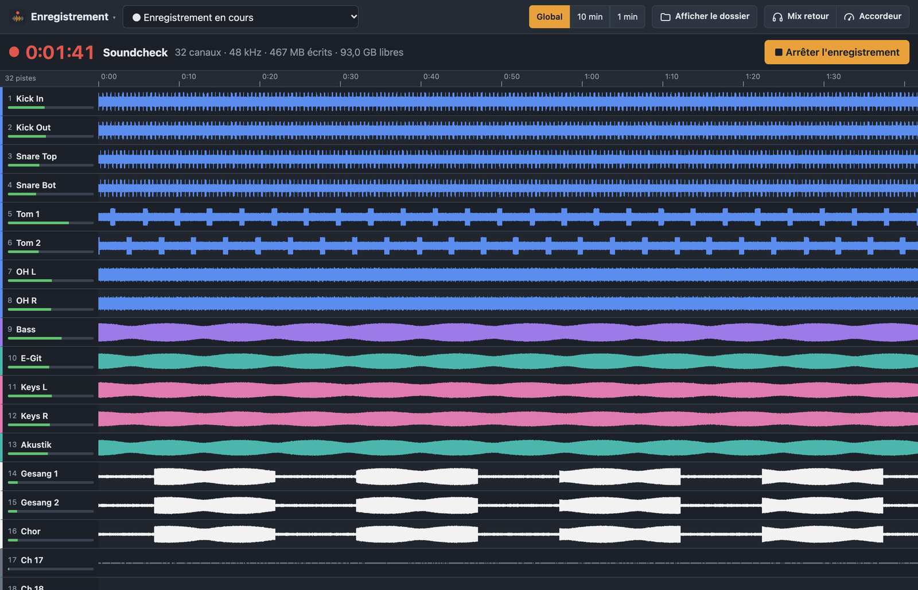Click the 1:00 mark on the timeline ruler

click(x=592, y=76)
